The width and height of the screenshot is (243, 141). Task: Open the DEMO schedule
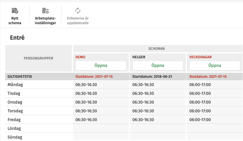[101, 66]
